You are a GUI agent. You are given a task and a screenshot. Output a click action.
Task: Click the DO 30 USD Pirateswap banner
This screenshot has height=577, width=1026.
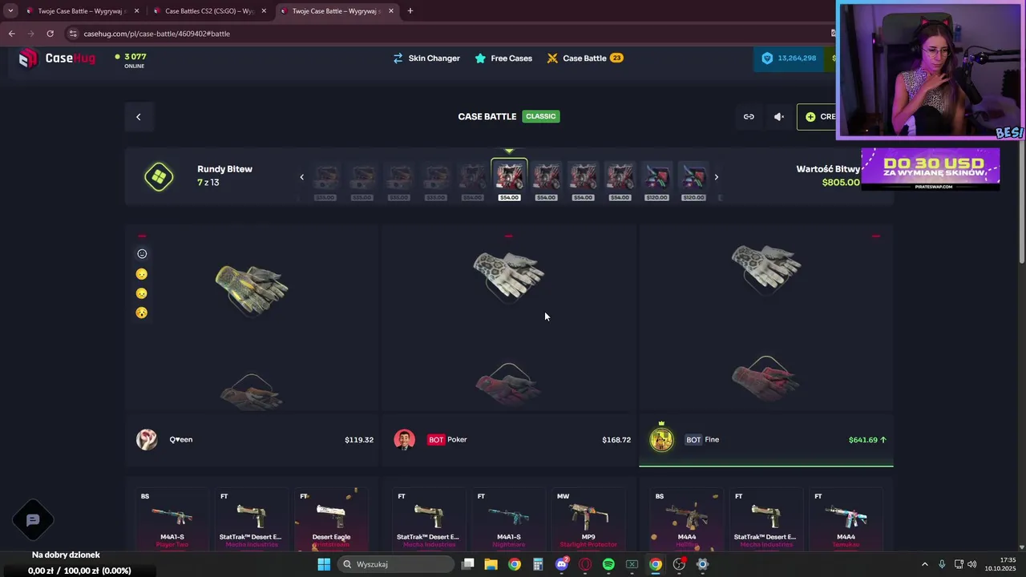(931, 169)
